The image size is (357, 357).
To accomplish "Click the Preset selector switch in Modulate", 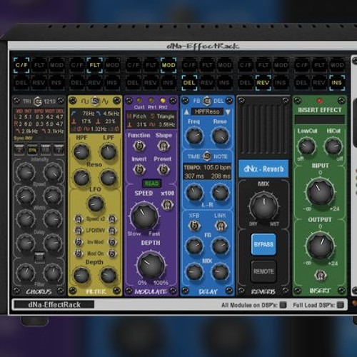I will pyautogui.click(x=163, y=169).
